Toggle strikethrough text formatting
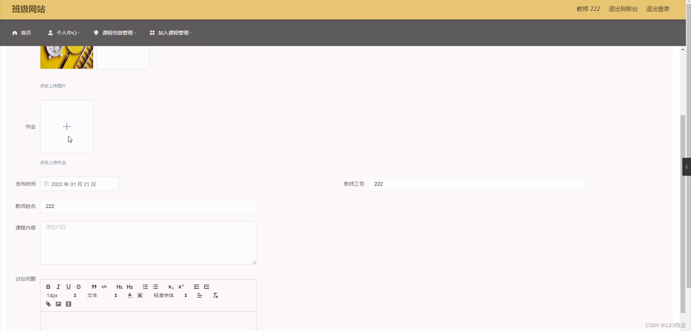Viewport: 691px width, 331px height. 78,286
